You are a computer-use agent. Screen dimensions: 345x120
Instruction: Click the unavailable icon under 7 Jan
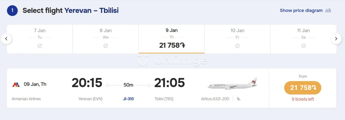click(x=40, y=46)
